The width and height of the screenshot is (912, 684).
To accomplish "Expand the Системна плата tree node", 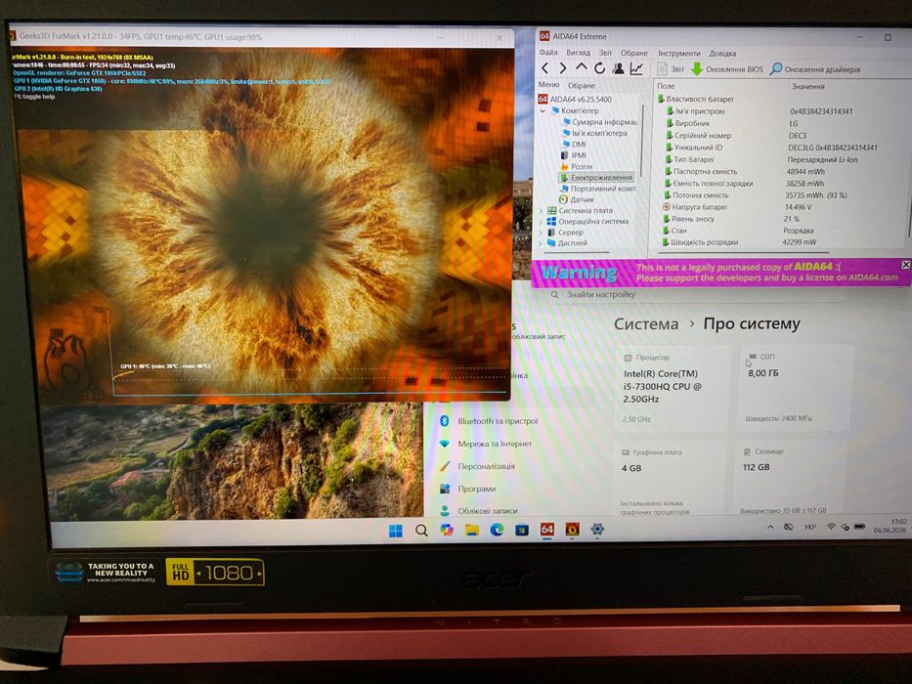I will (x=541, y=210).
